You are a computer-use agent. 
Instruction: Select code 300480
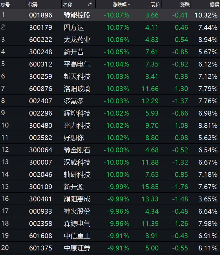pyautogui.click(x=41, y=125)
